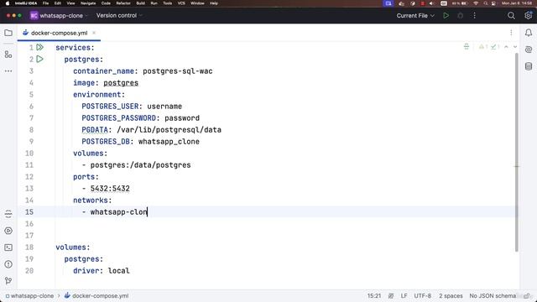Toggle read-only lock icon in status bar
The height and width of the screenshot is (302, 537).
click(528, 296)
